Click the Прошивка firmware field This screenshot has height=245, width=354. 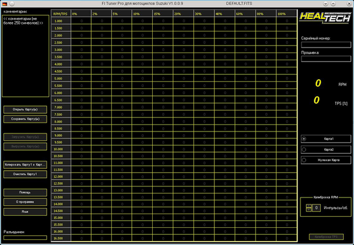click(326, 59)
